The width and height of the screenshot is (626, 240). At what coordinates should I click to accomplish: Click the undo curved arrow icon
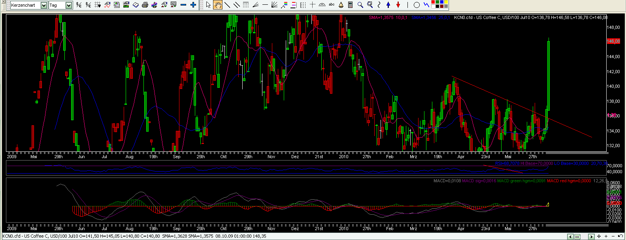(620, 236)
